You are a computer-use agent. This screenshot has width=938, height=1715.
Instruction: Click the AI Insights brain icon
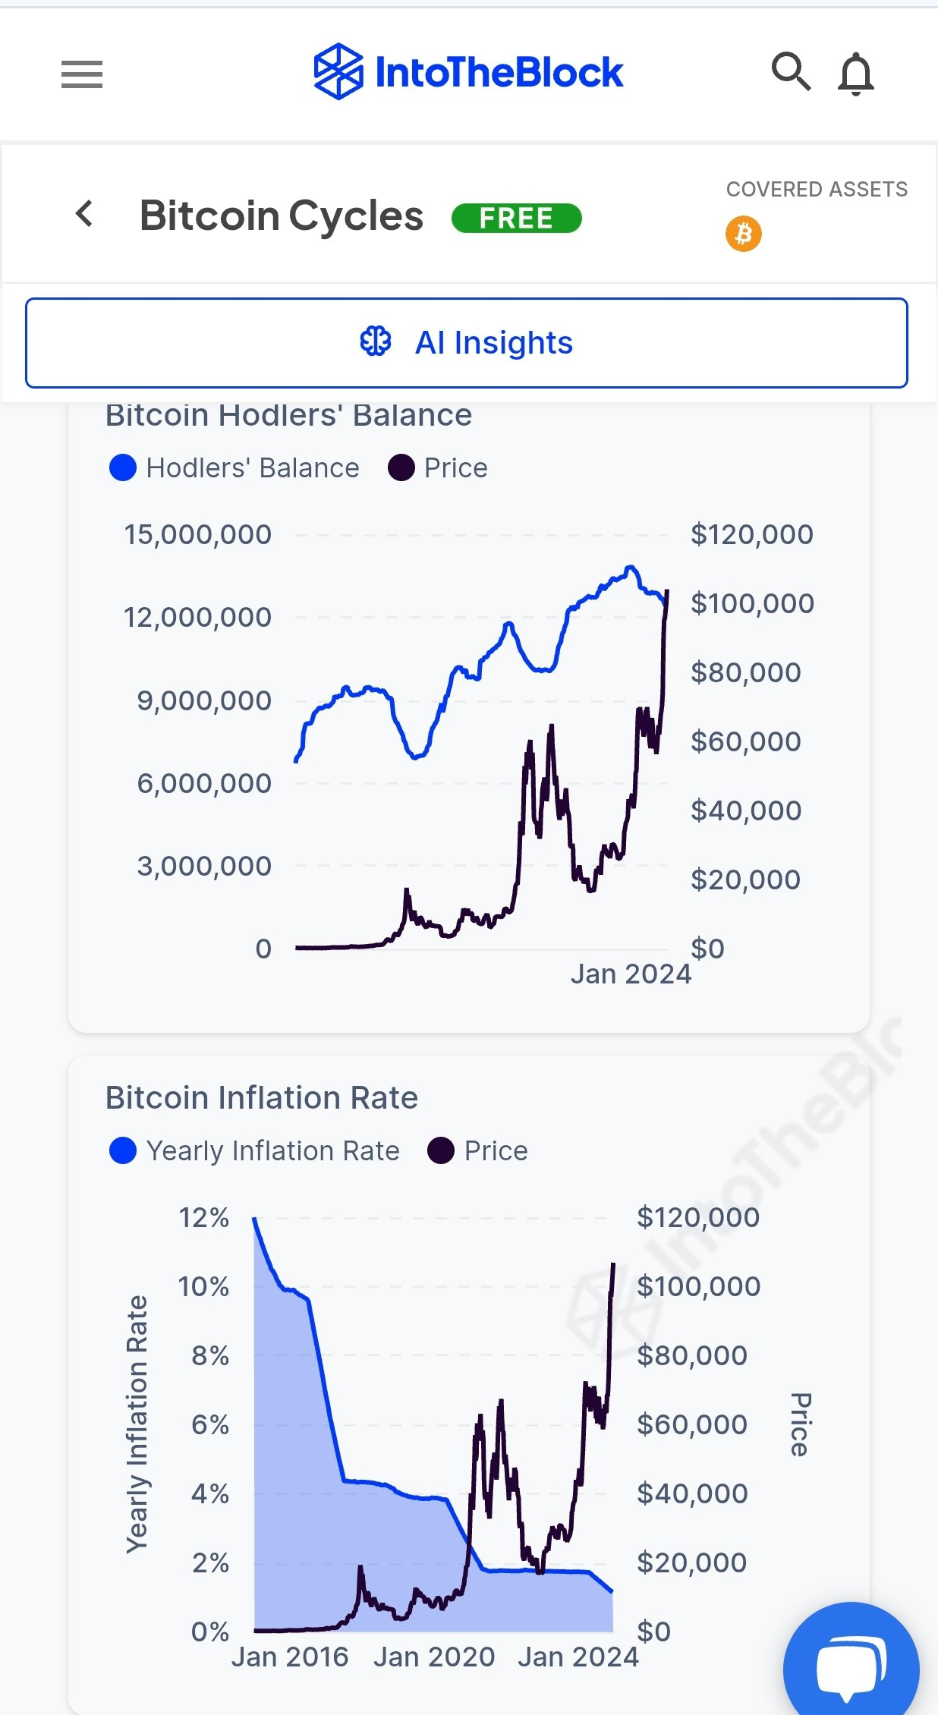376,342
